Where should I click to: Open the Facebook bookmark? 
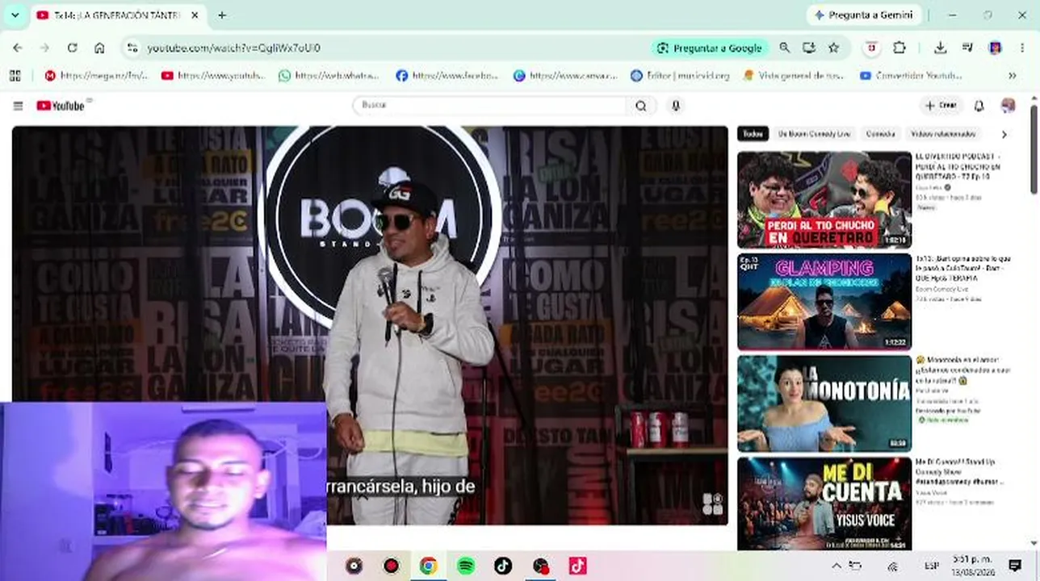pyautogui.click(x=447, y=76)
